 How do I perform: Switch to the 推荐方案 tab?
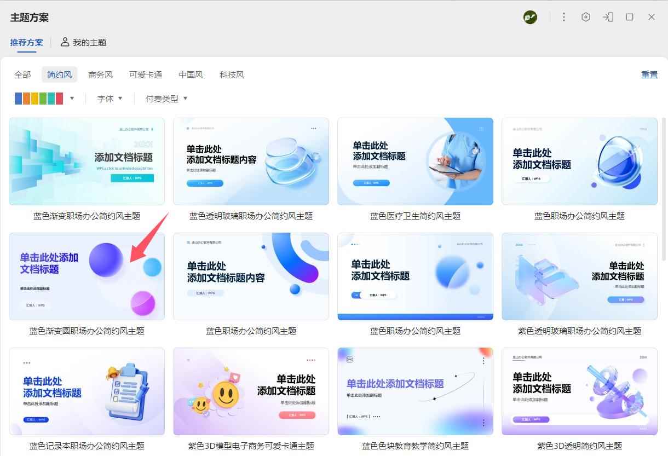pyautogui.click(x=26, y=42)
